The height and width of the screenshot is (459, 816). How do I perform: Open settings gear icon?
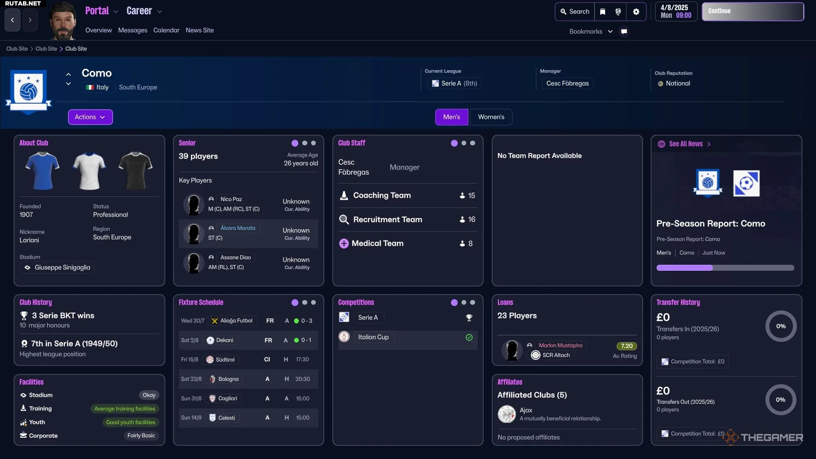tap(636, 11)
